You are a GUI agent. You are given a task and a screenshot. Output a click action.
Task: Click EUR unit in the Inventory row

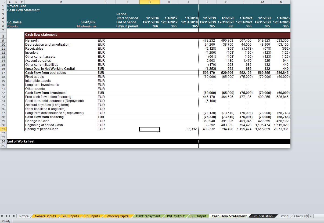[x=101, y=53]
